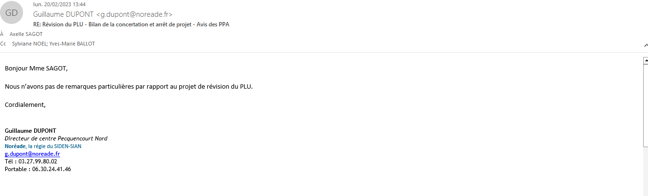Click the bold signature name Guillaume DUPONT
Viewport: 648px width, 196px height.
tap(30, 131)
